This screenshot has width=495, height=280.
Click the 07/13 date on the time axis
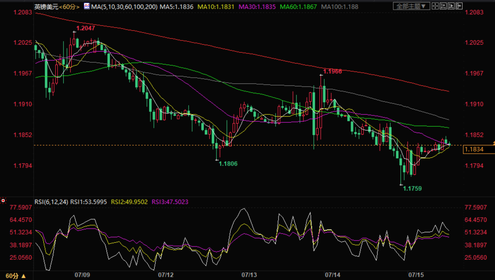coord(249,275)
